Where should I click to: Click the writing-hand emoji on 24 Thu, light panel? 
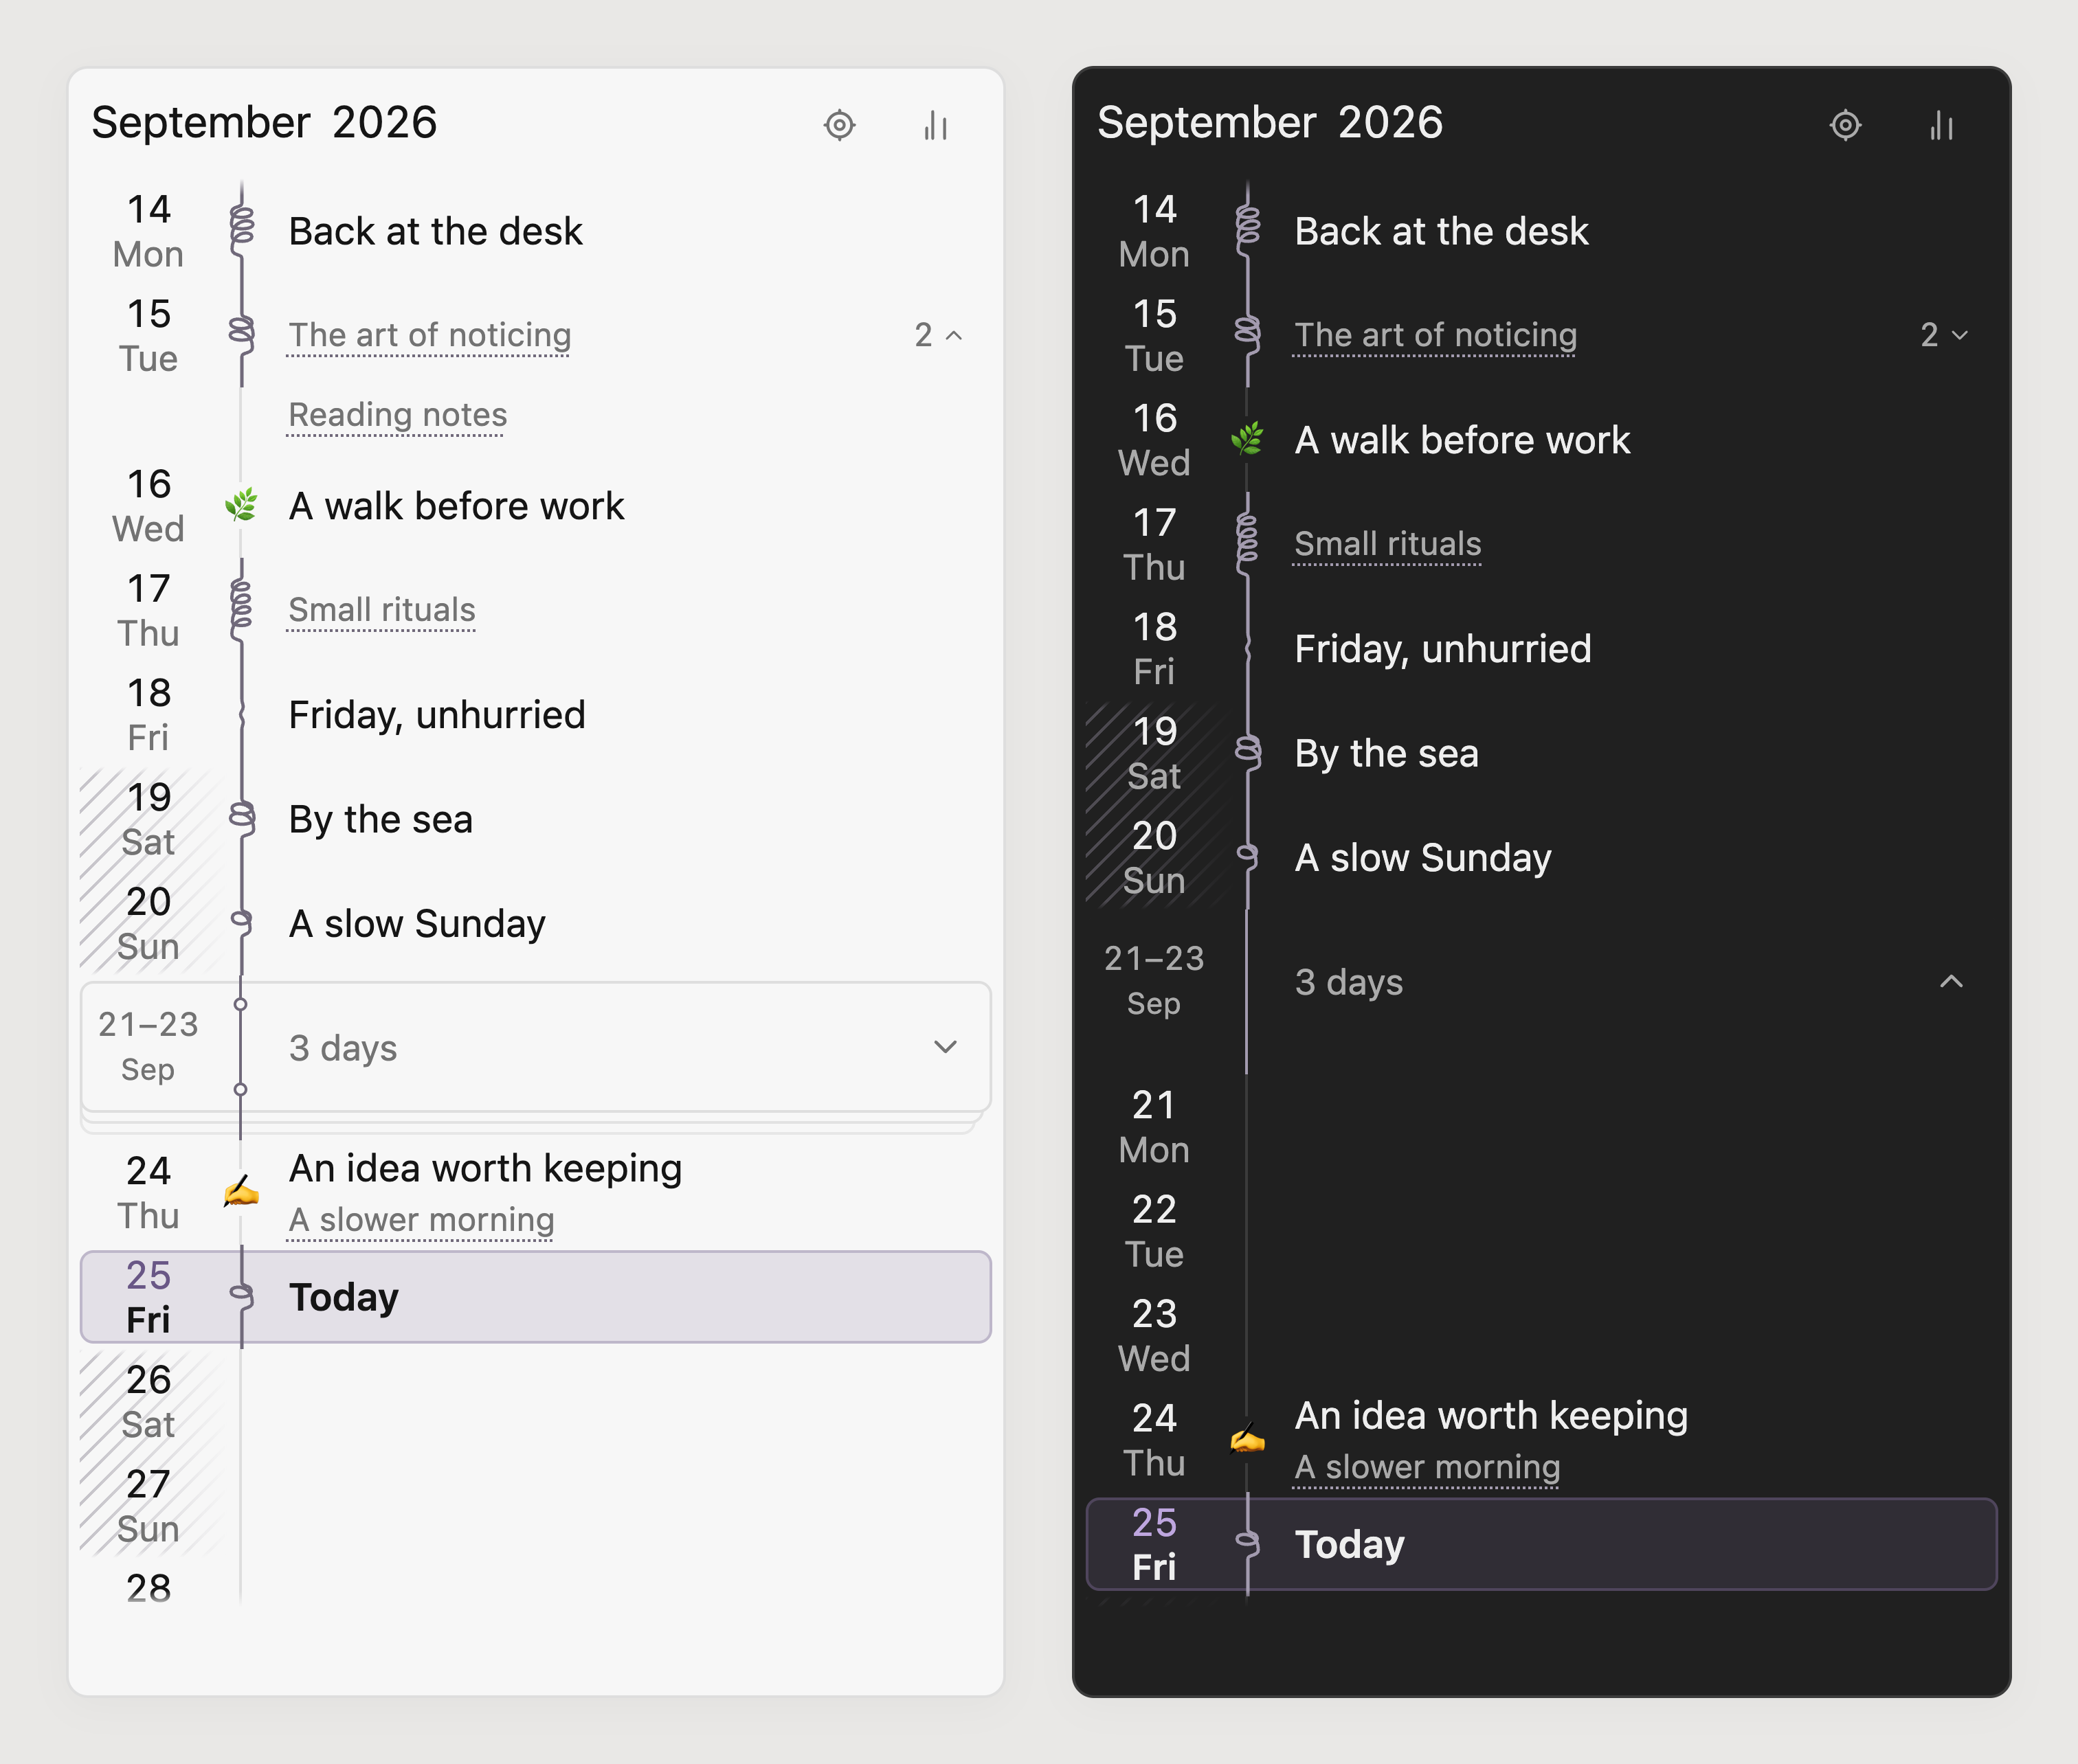click(x=241, y=1191)
